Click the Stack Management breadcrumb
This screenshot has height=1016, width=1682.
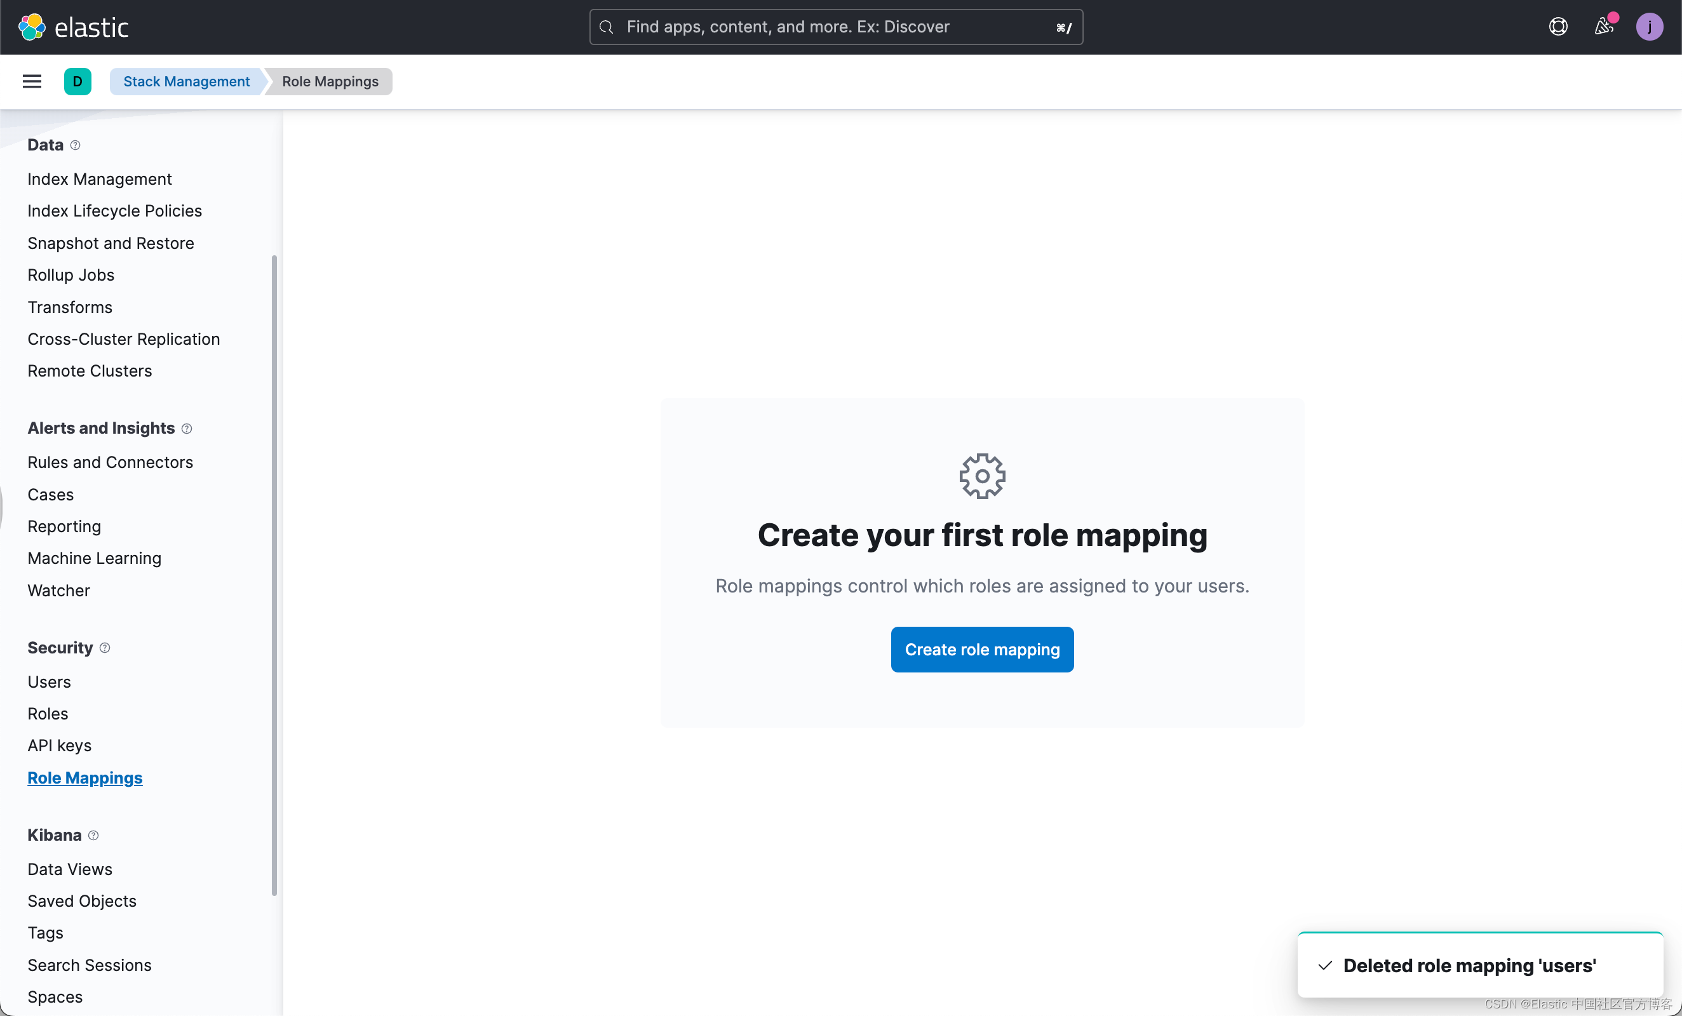(x=185, y=81)
